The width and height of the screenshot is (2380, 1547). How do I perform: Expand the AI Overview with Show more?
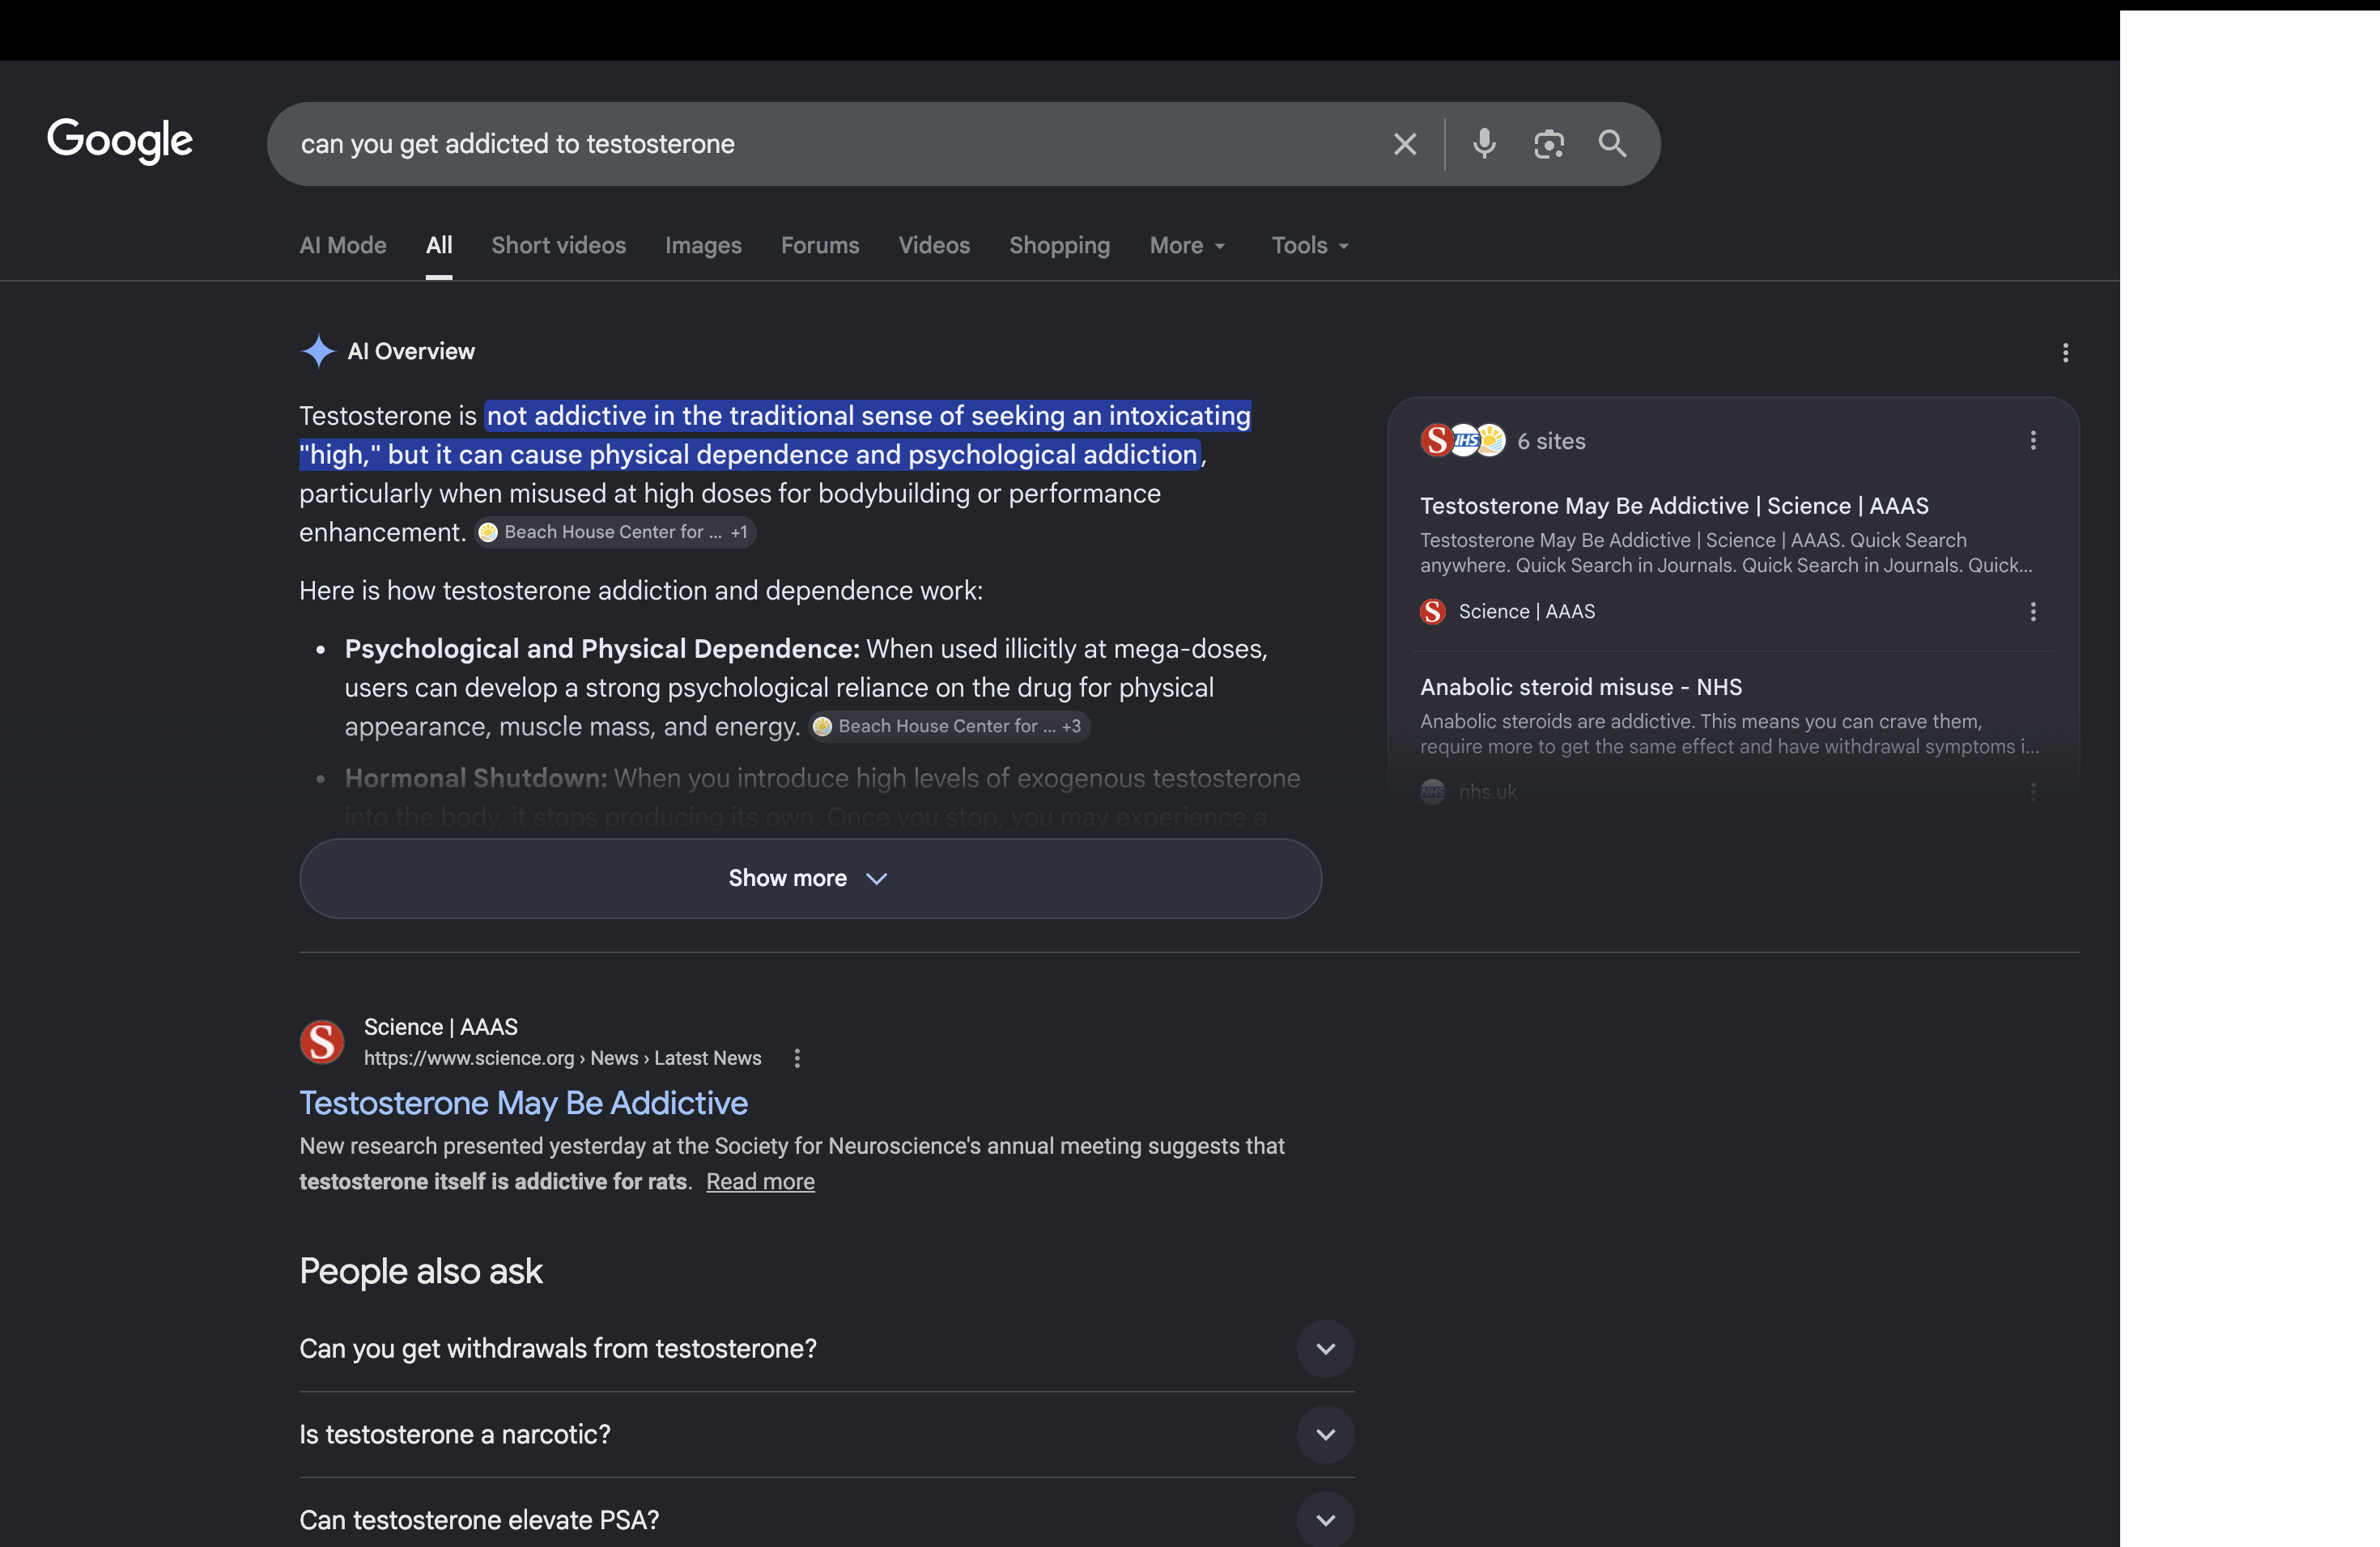(810, 877)
